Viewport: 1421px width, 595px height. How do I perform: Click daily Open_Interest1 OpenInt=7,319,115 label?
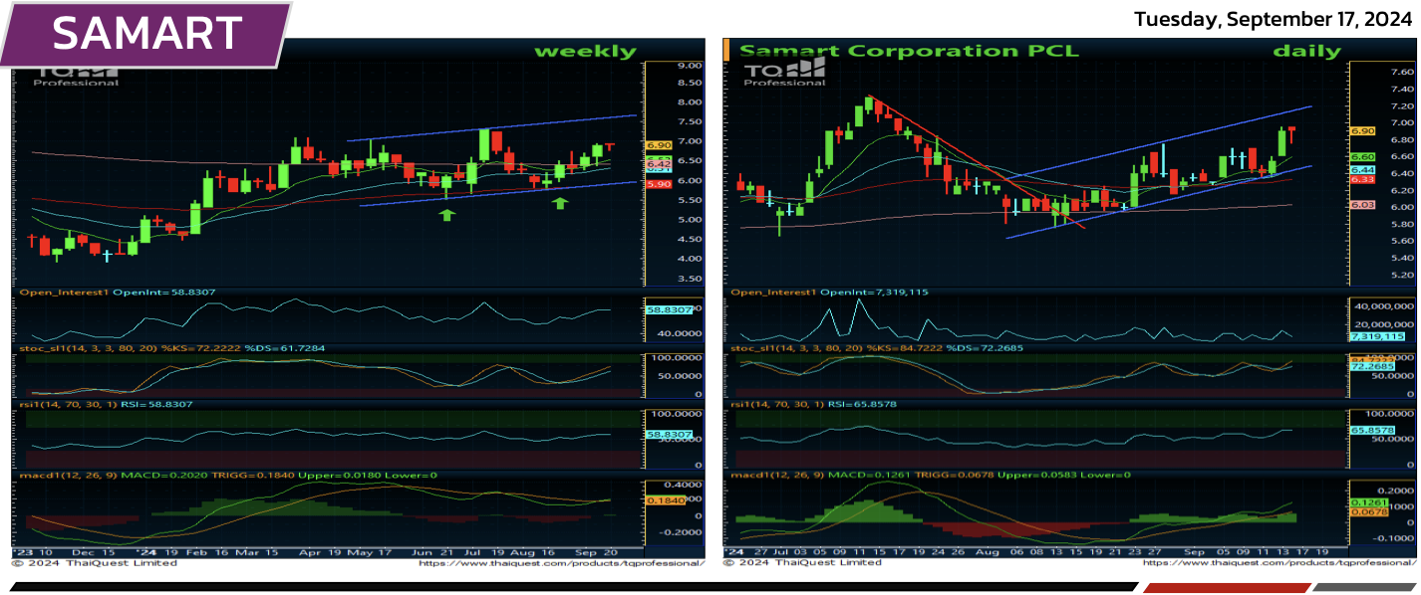click(829, 293)
